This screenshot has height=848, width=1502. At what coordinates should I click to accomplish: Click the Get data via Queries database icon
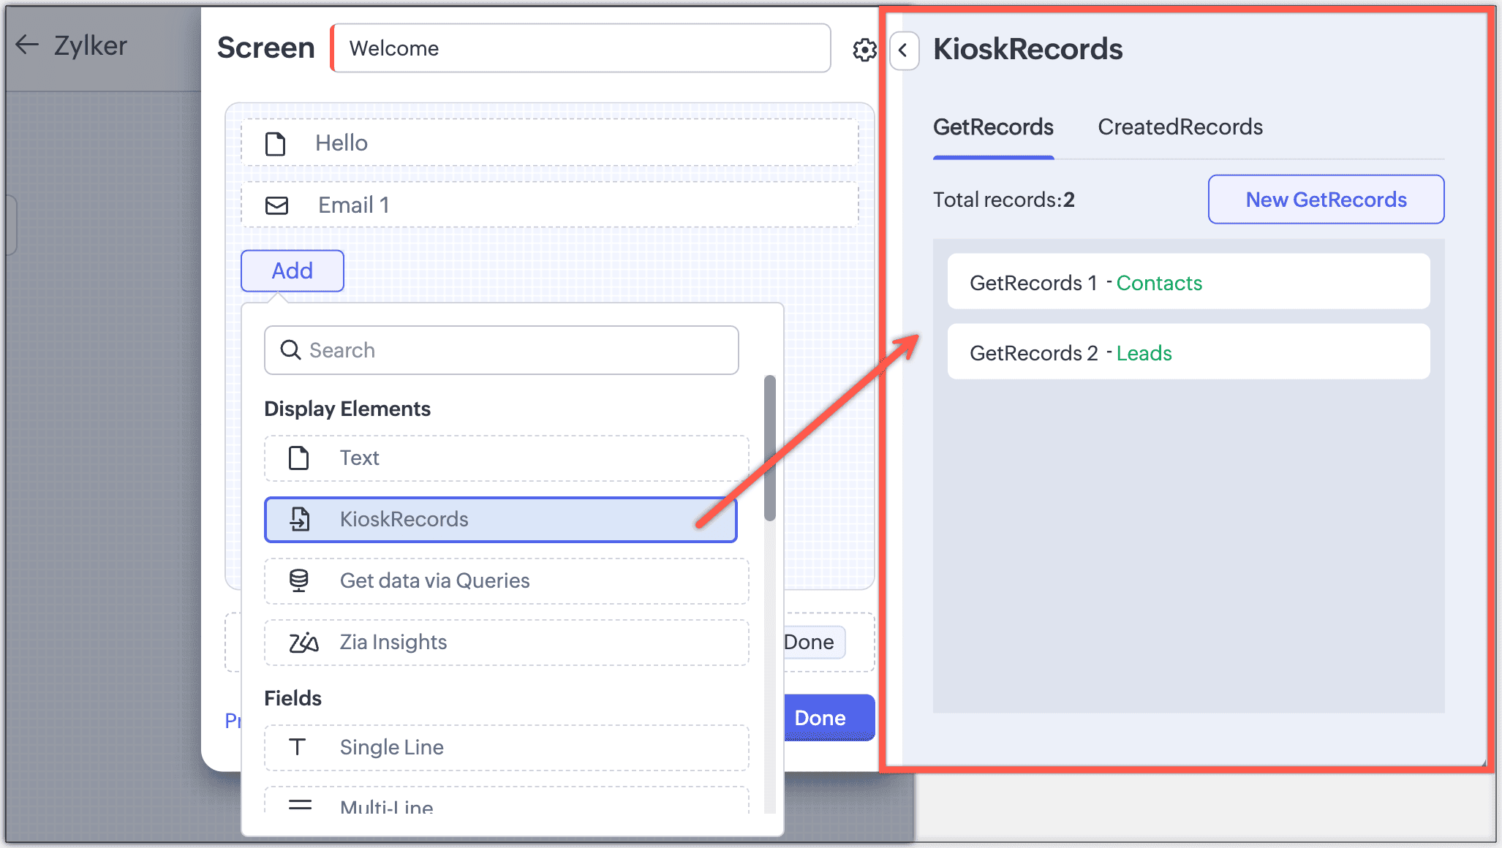click(x=298, y=580)
